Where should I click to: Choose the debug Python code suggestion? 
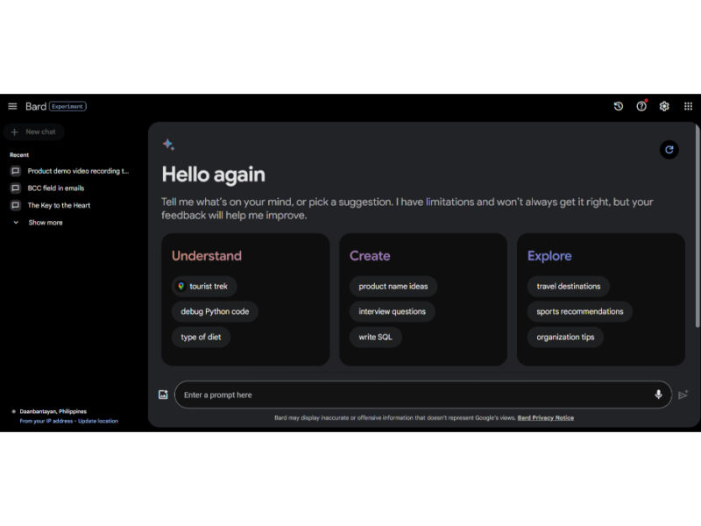(x=215, y=311)
